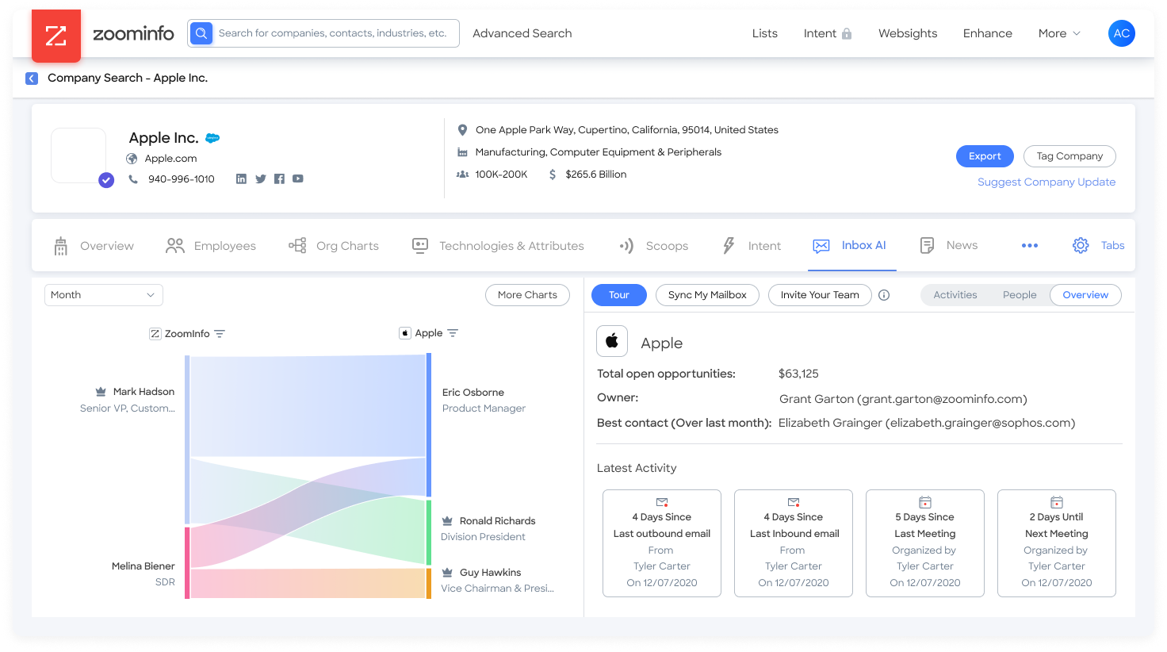Open Apple's Facebook page icon

point(279,179)
